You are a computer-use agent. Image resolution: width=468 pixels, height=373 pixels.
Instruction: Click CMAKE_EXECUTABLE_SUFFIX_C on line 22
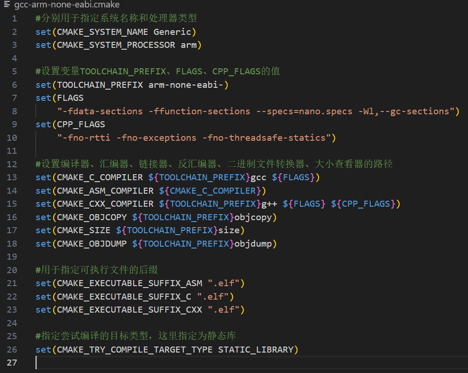[x=124, y=296]
